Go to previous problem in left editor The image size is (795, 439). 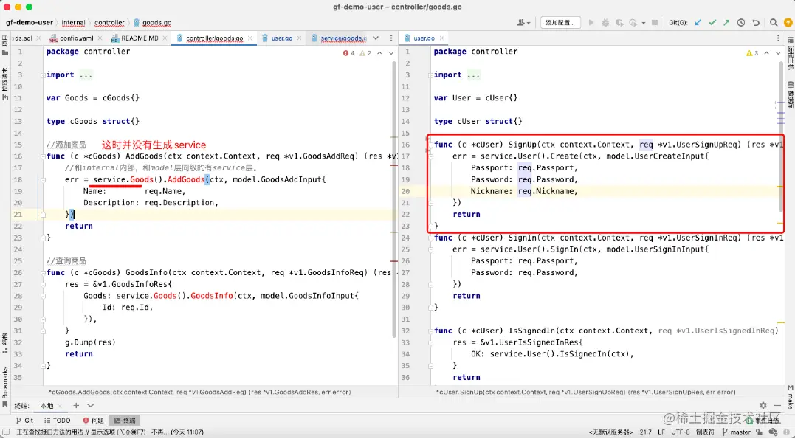379,52
